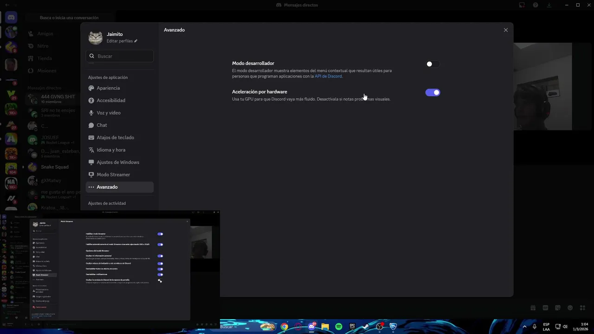Image resolution: width=594 pixels, height=334 pixels.
Task: Open Idioma y hora via its translate icon
Action: tap(91, 150)
